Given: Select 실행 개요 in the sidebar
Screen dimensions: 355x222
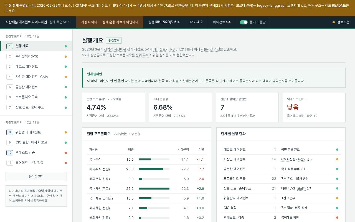Looking at the screenshot, I should (36, 46).
